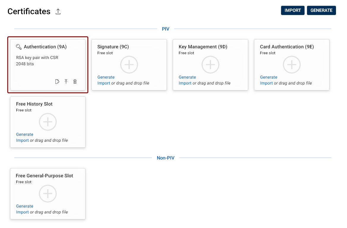Click Import link in Card Authentication (9E)
This screenshot has height=228, width=347.
pyautogui.click(x=266, y=83)
